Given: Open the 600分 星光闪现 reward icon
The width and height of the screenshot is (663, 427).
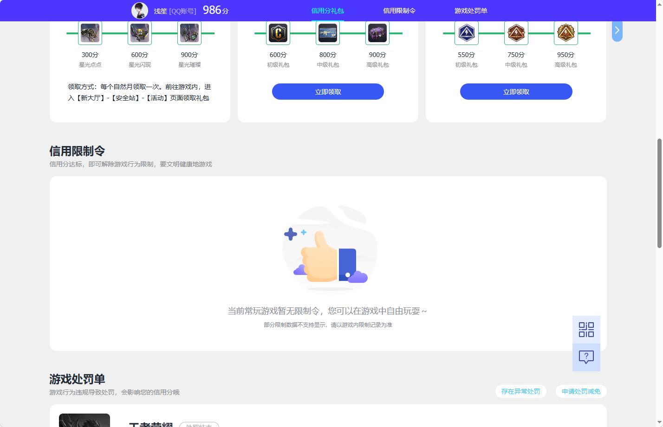Looking at the screenshot, I should pos(140,33).
